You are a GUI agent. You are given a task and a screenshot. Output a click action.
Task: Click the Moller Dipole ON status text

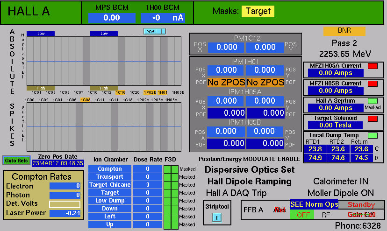pos(341,193)
